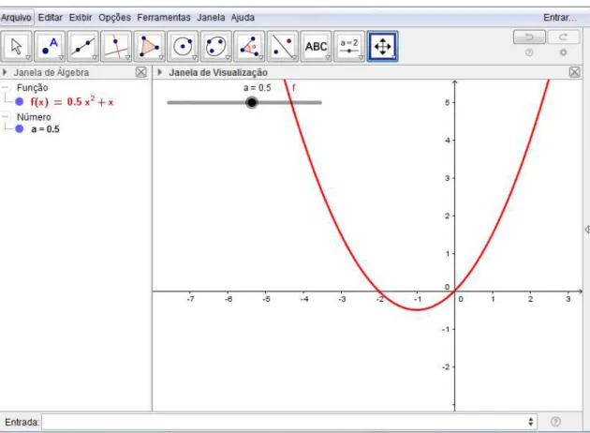This screenshot has width=590, height=433.
Task: Open the Editar menu
Action: [50, 17]
